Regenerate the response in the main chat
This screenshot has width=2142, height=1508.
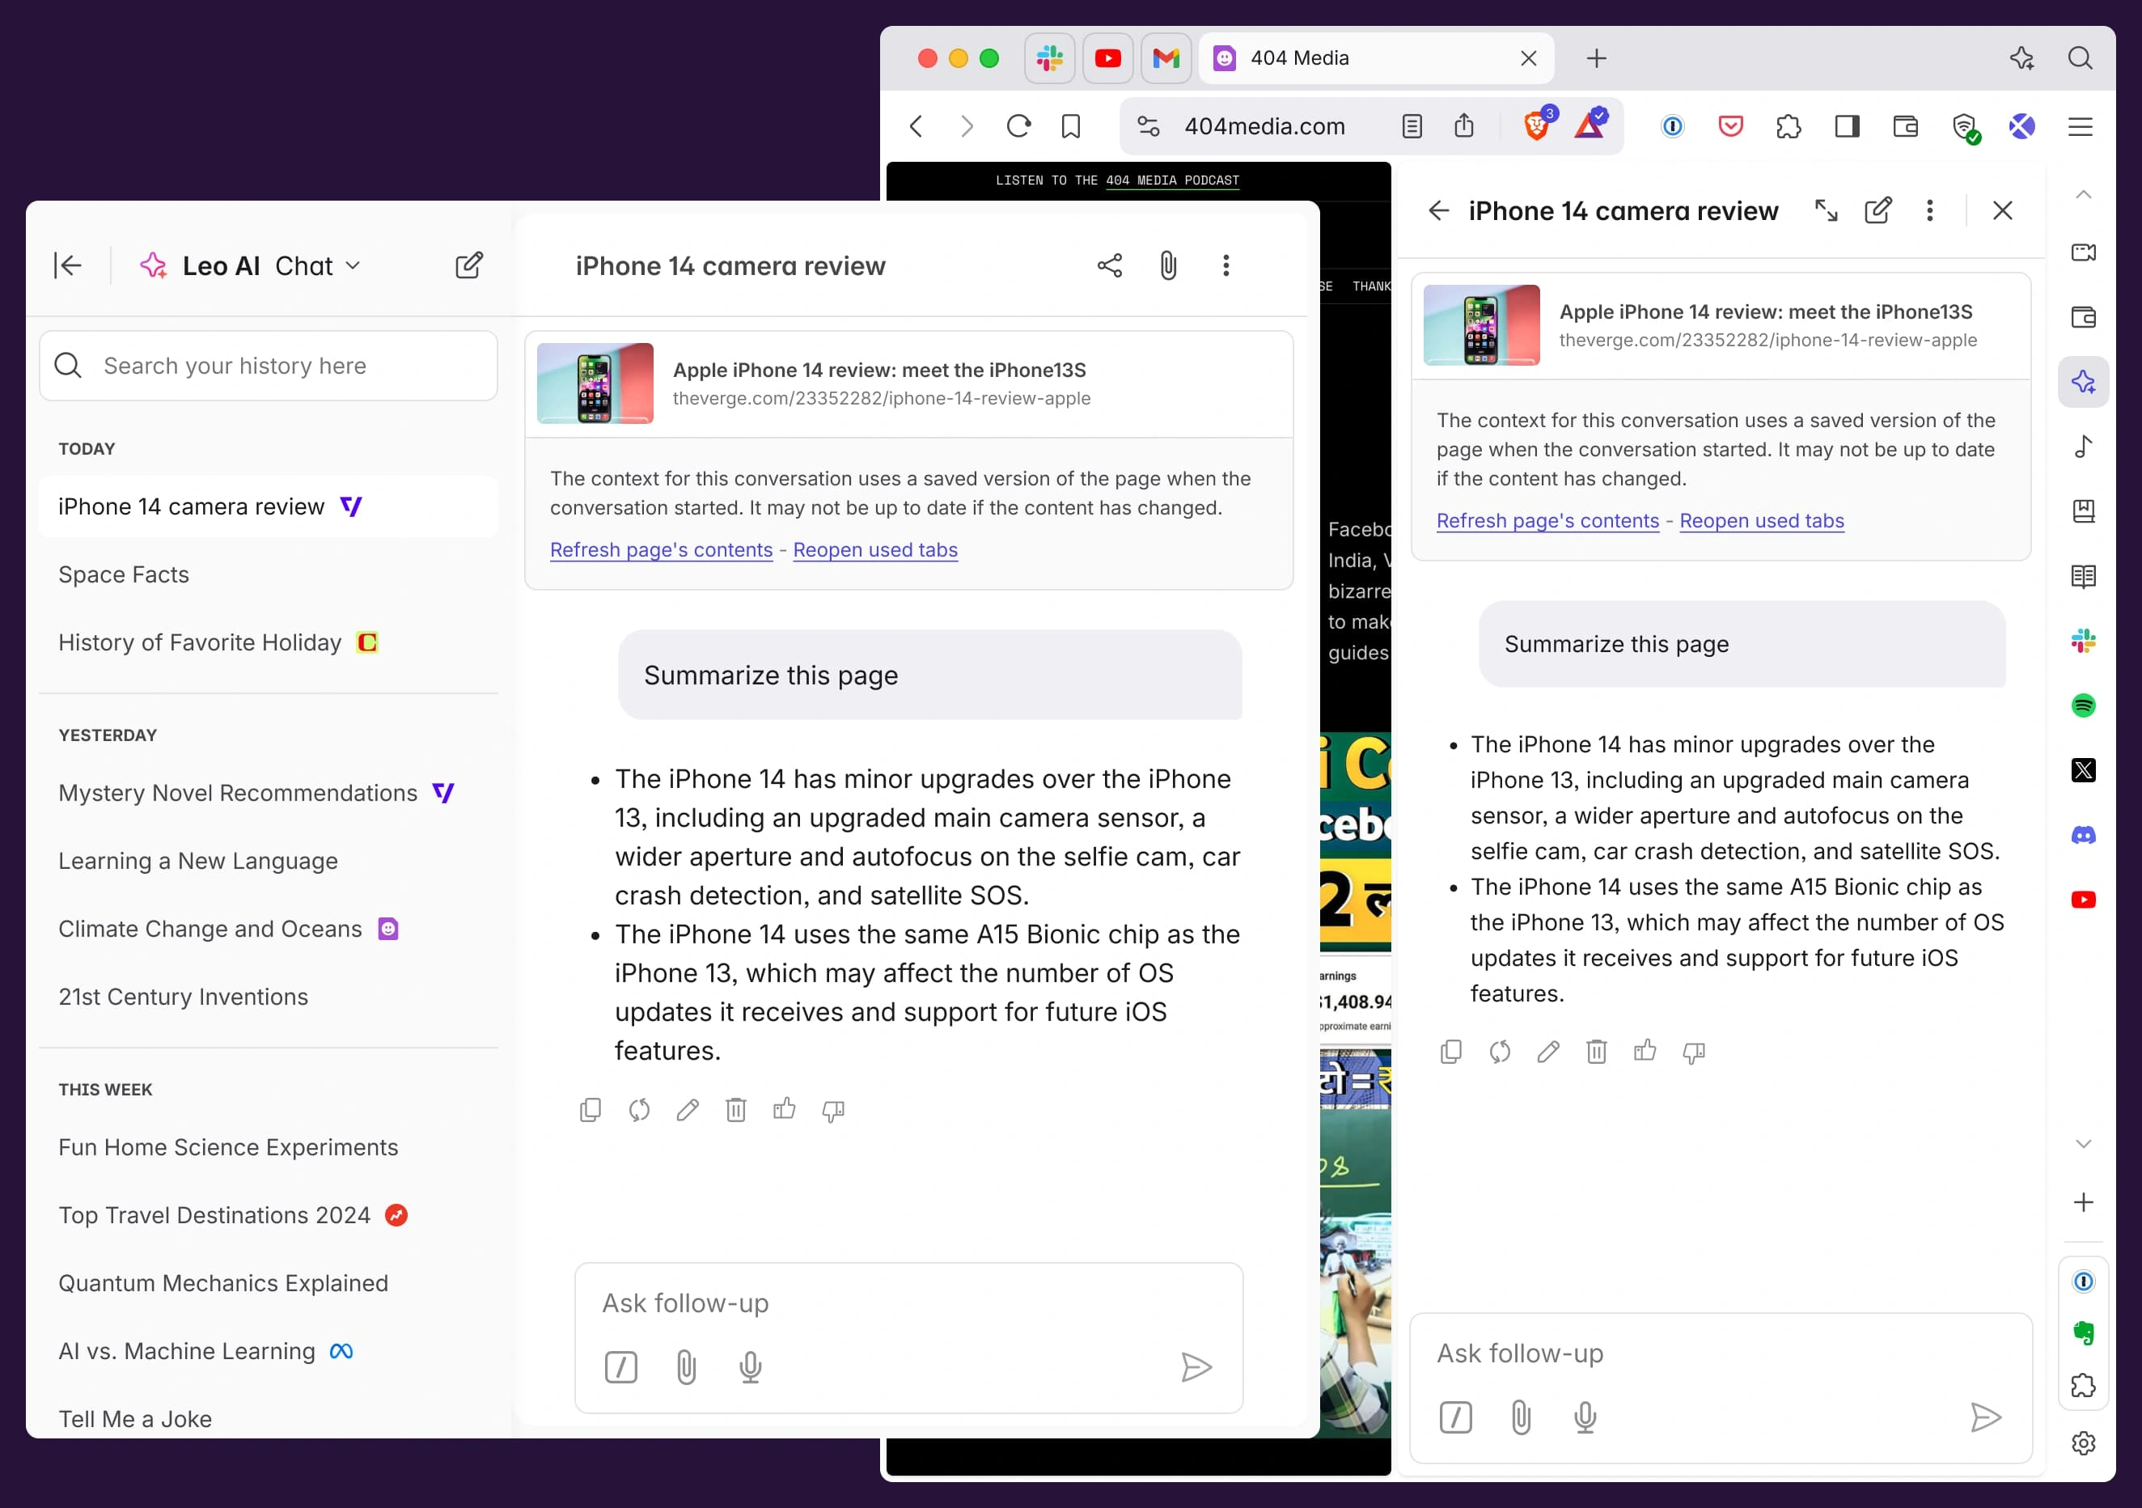point(639,1109)
